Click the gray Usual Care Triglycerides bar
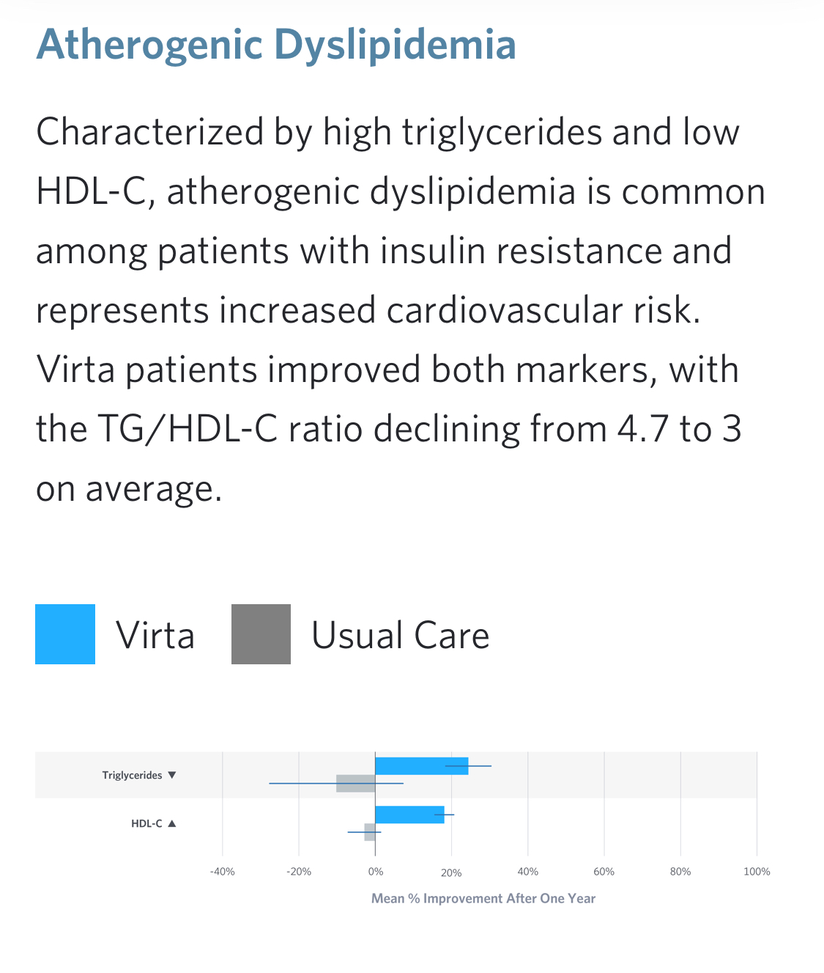This screenshot has width=824, height=973. 356,783
